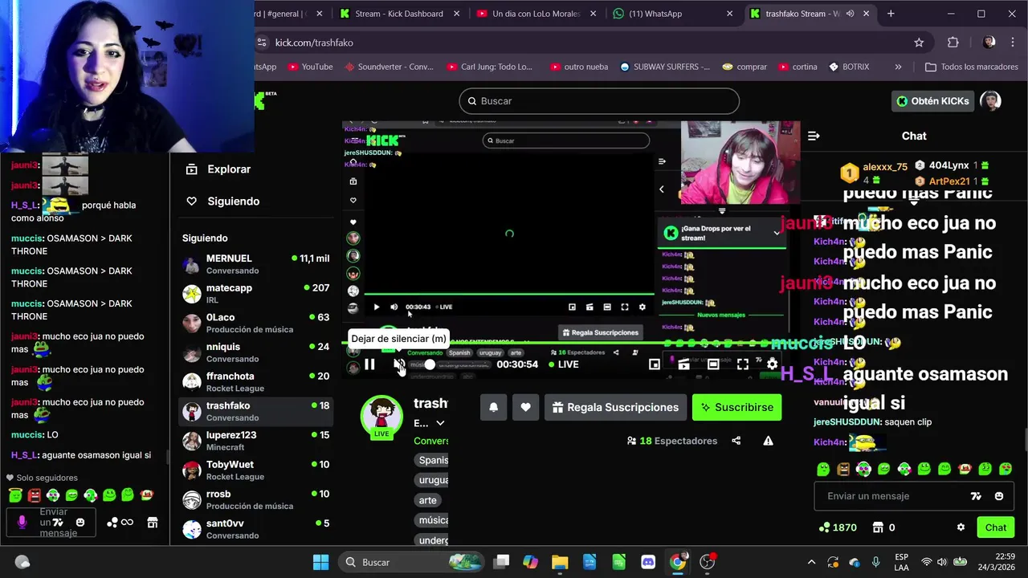Open santOvv channel in following list
Image resolution: width=1028 pixels, height=578 pixels.
(255, 529)
